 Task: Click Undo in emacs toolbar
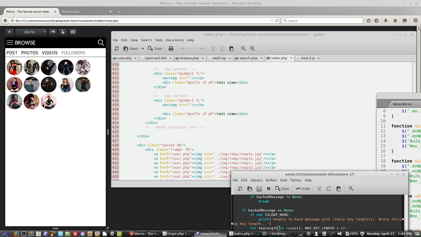coord(303,189)
